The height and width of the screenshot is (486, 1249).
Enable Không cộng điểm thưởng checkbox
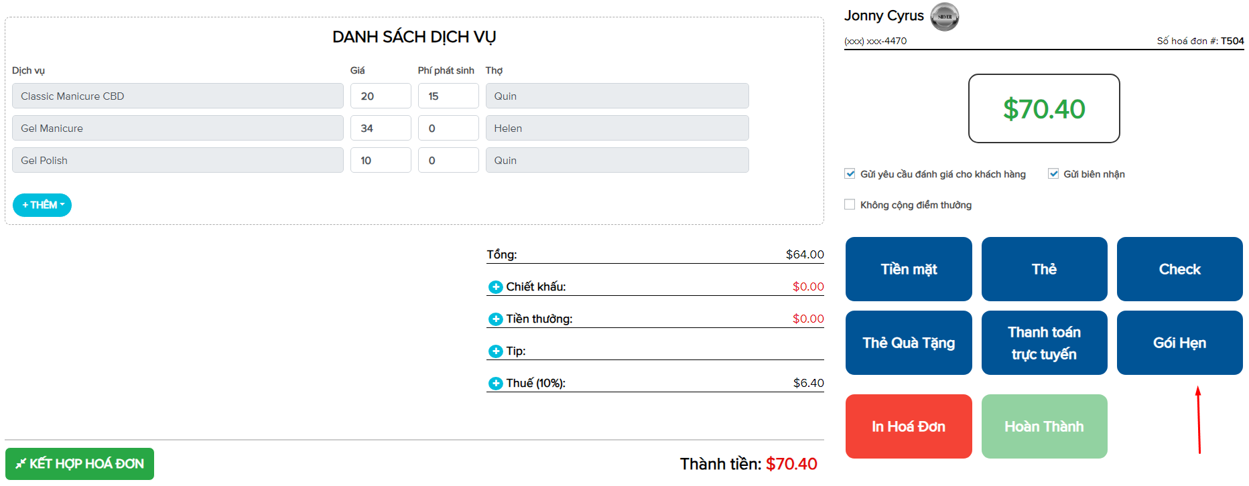pos(850,205)
